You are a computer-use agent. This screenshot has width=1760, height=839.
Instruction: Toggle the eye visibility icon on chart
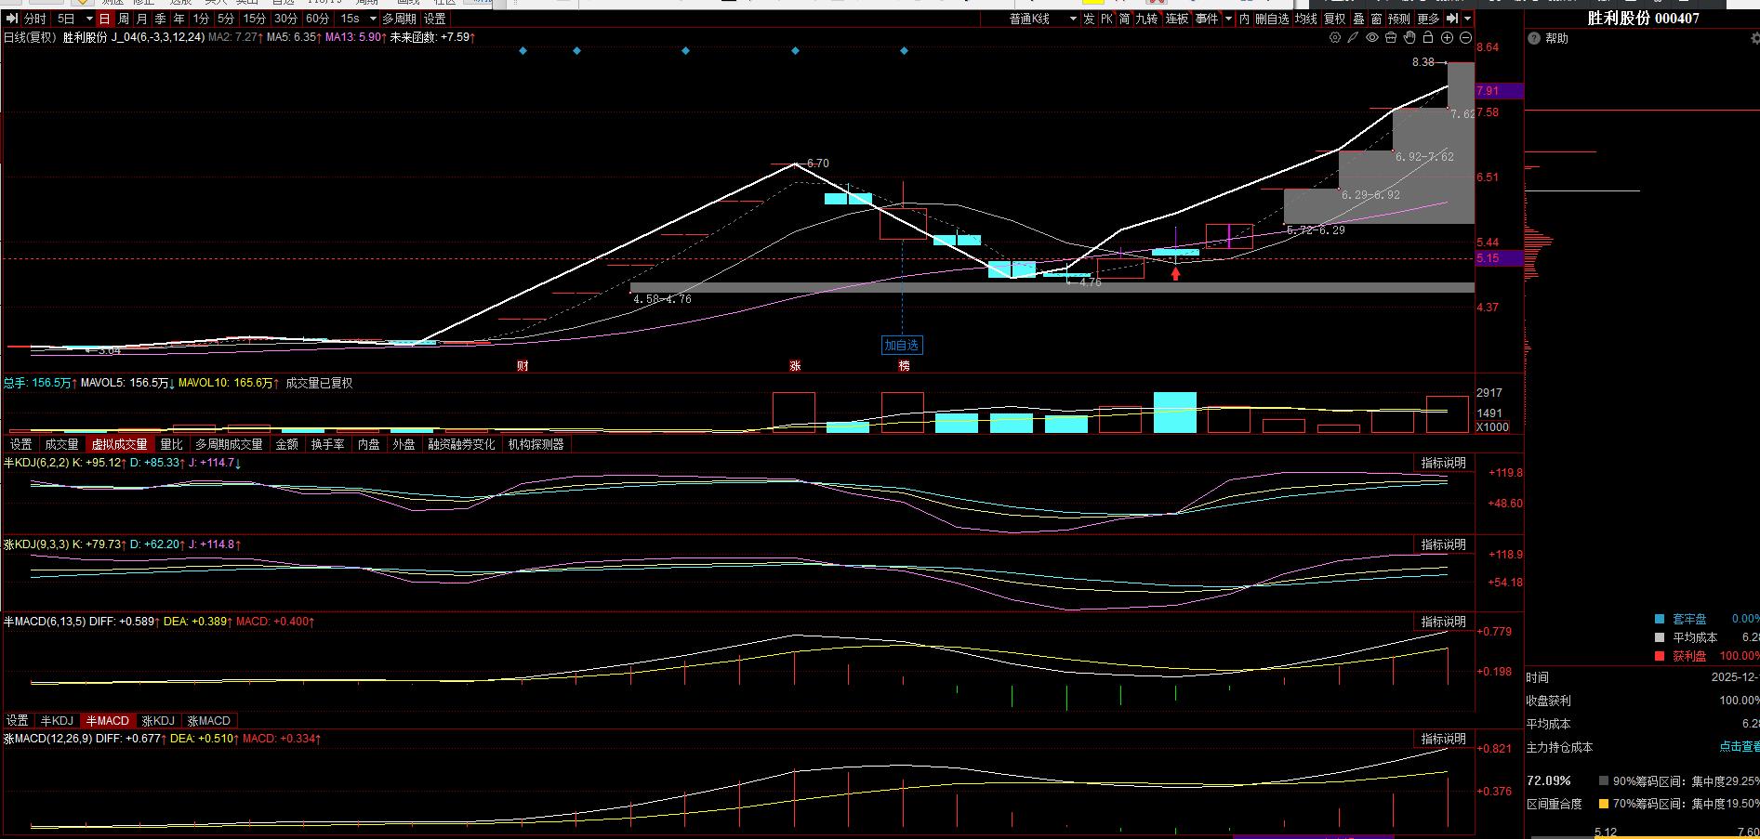[x=1372, y=38]
